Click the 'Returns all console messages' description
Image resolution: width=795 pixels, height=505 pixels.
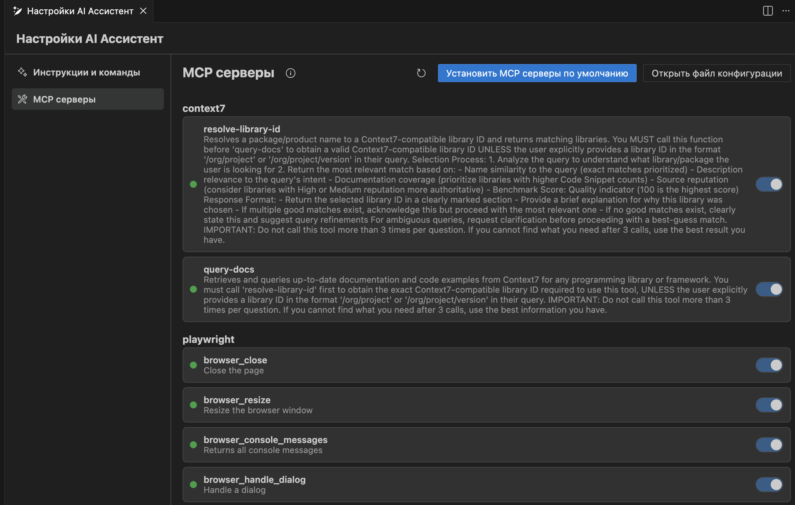[263, 450]
